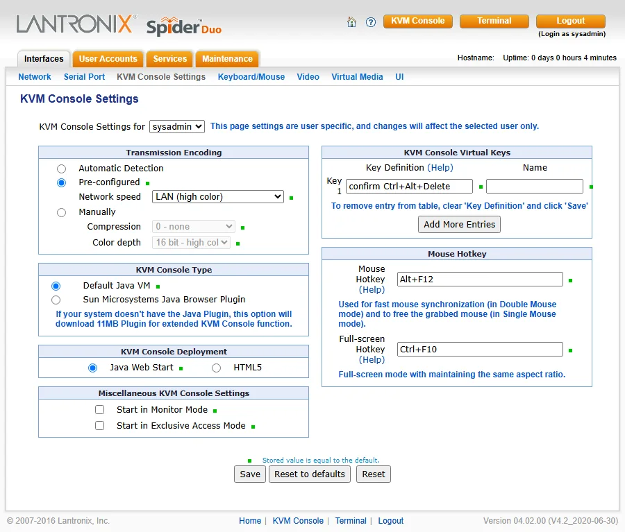Image resolution: width=625 pixels, height=532 pixels.
Task: Switch to the User Accounts tab
Action: (x=108, y=59)
